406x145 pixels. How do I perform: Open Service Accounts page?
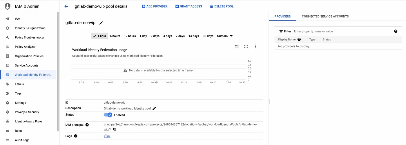[x=27, y=65]
